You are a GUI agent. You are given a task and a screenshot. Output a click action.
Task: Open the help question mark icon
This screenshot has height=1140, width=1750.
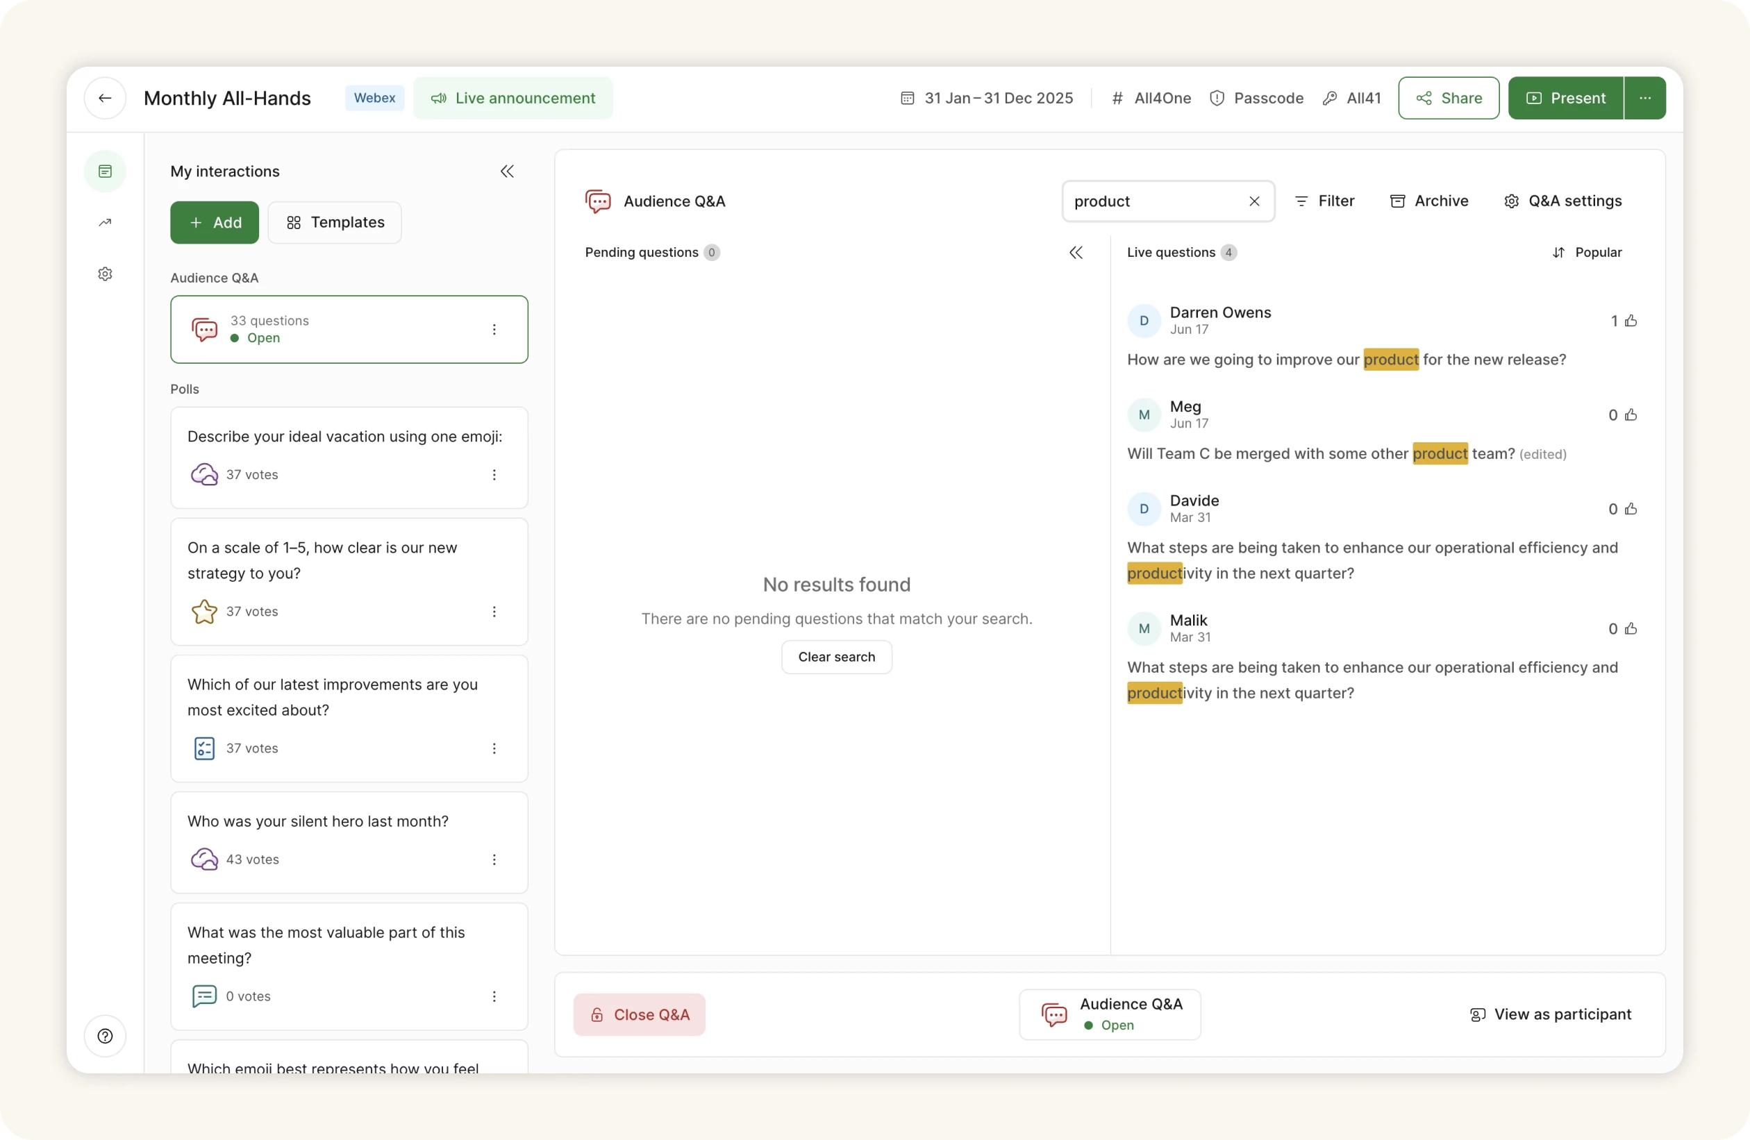click(105, 1036)
